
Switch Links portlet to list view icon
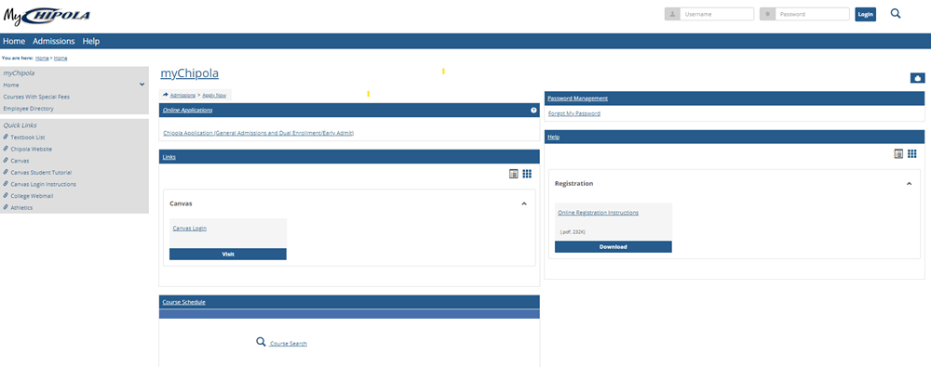click(514, 174)
